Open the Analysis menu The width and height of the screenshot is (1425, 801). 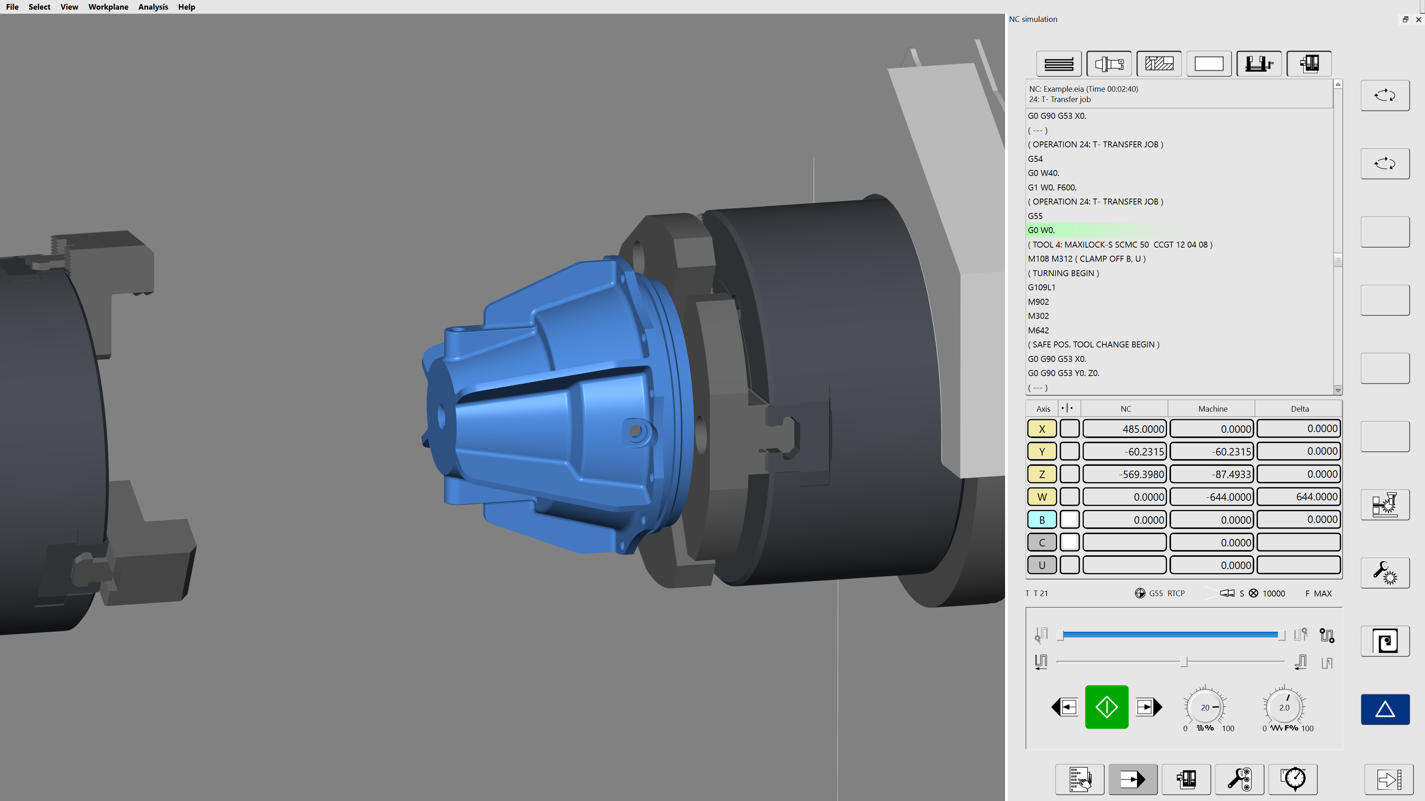click(153, 7)
